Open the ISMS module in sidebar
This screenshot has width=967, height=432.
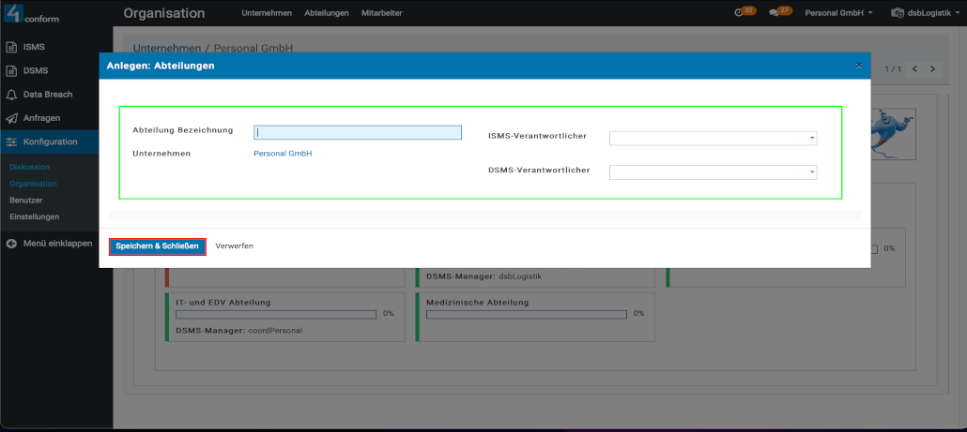(x=34, y=47)
